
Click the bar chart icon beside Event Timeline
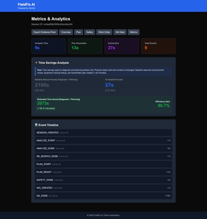[x=36, y=125]
